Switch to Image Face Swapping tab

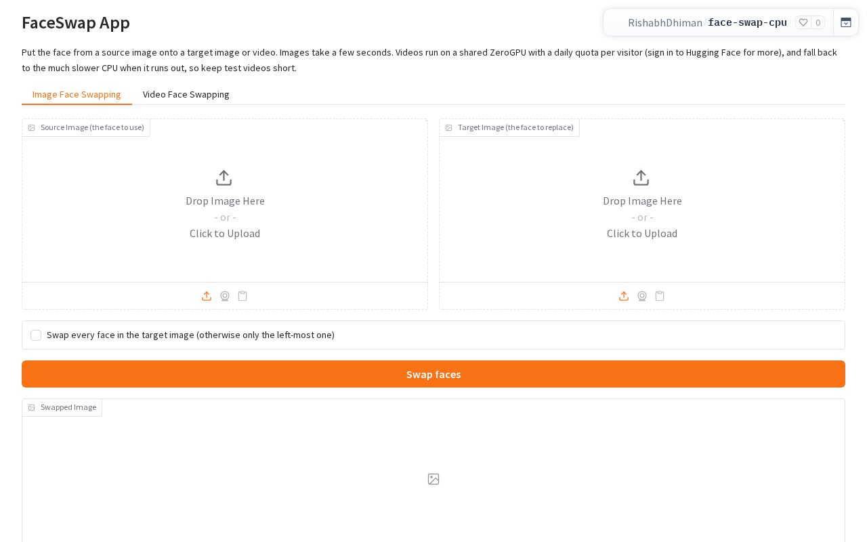coord(77,94)
